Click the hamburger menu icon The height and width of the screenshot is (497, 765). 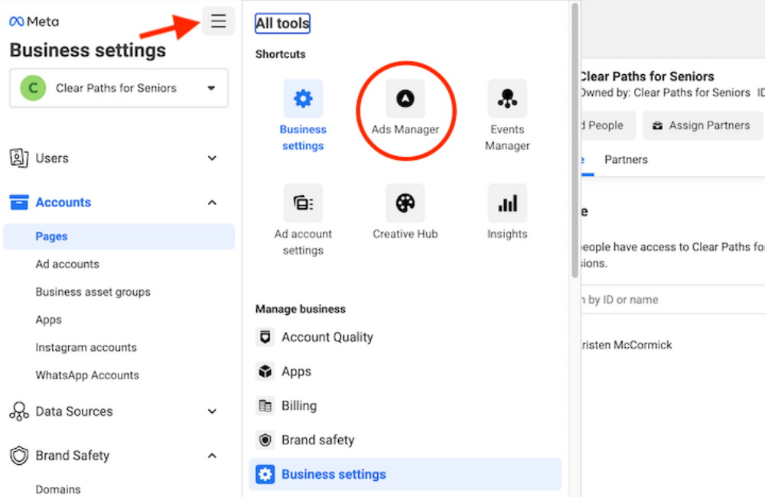click(219, 21)
